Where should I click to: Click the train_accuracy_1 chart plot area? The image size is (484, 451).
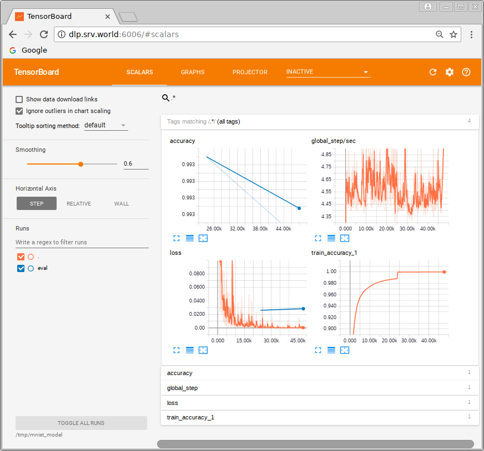pyautogui.click(x=394, y=298)
